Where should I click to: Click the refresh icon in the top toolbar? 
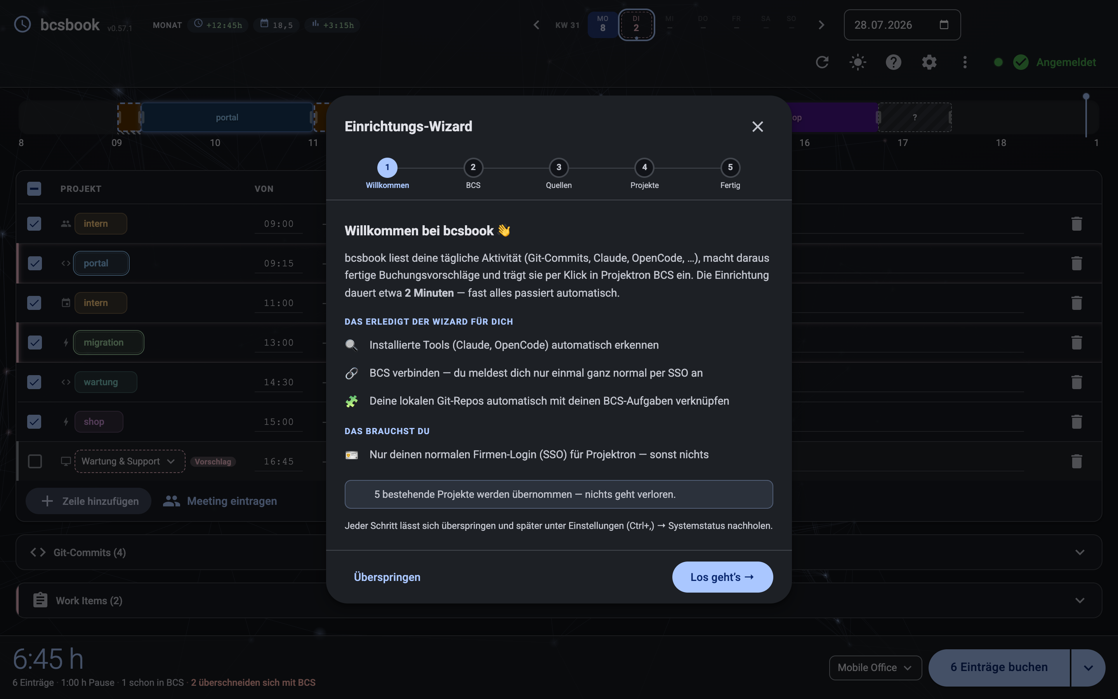coord(822,62)
